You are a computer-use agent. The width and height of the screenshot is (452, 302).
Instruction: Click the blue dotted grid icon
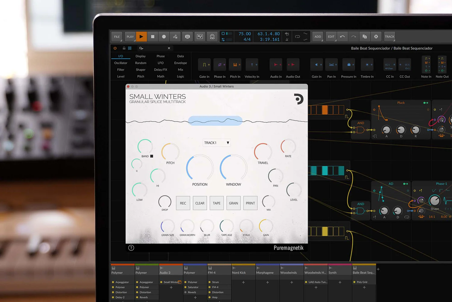point(130,48)
